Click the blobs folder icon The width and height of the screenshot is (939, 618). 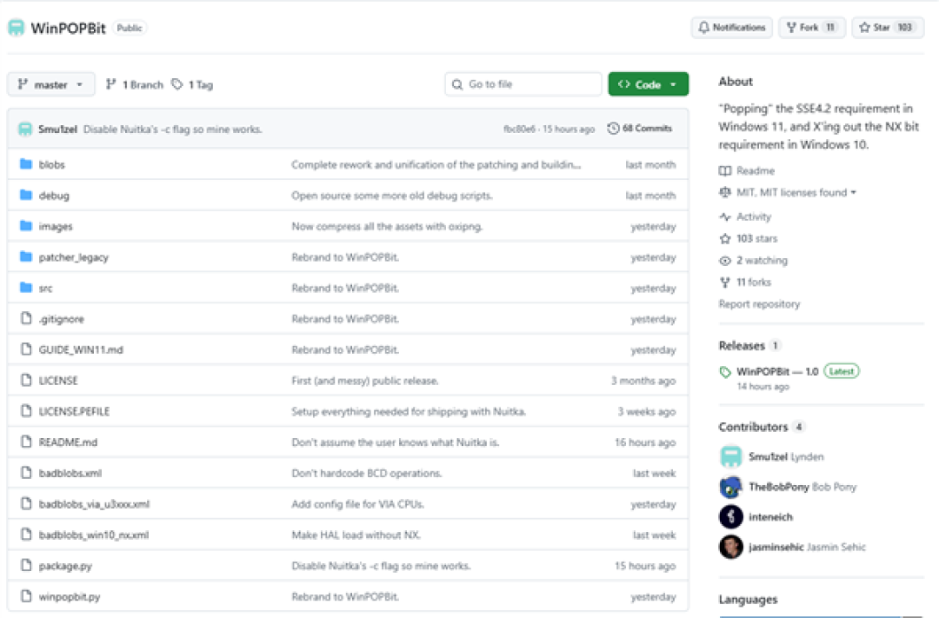tap(26, 164)
